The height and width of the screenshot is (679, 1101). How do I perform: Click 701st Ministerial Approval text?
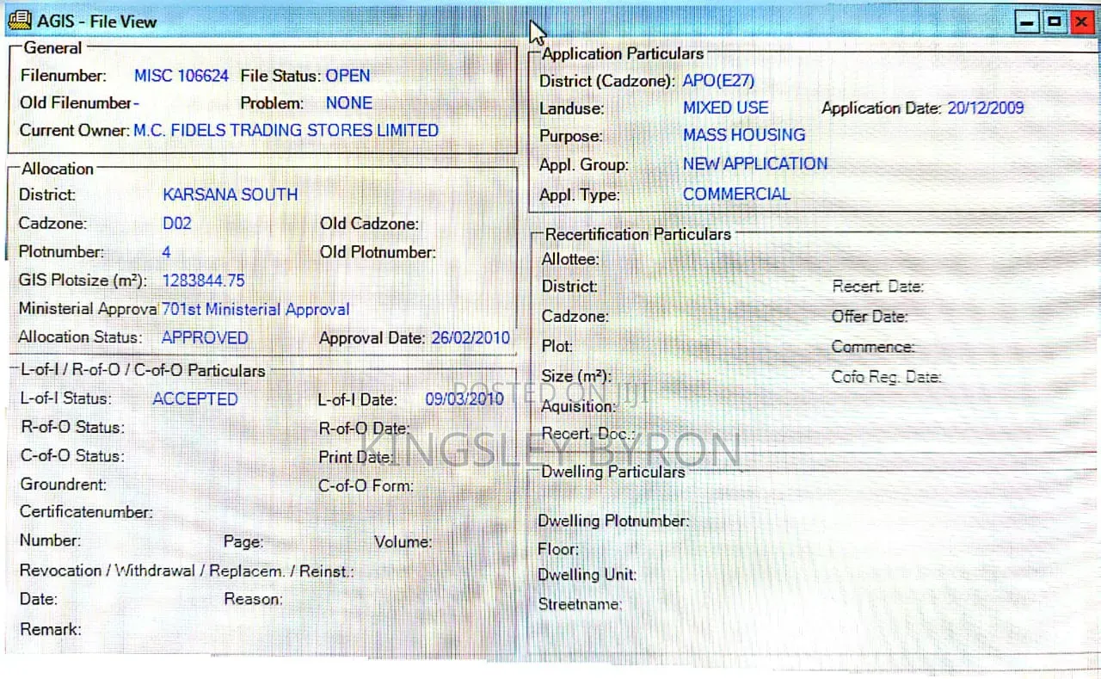255,309
